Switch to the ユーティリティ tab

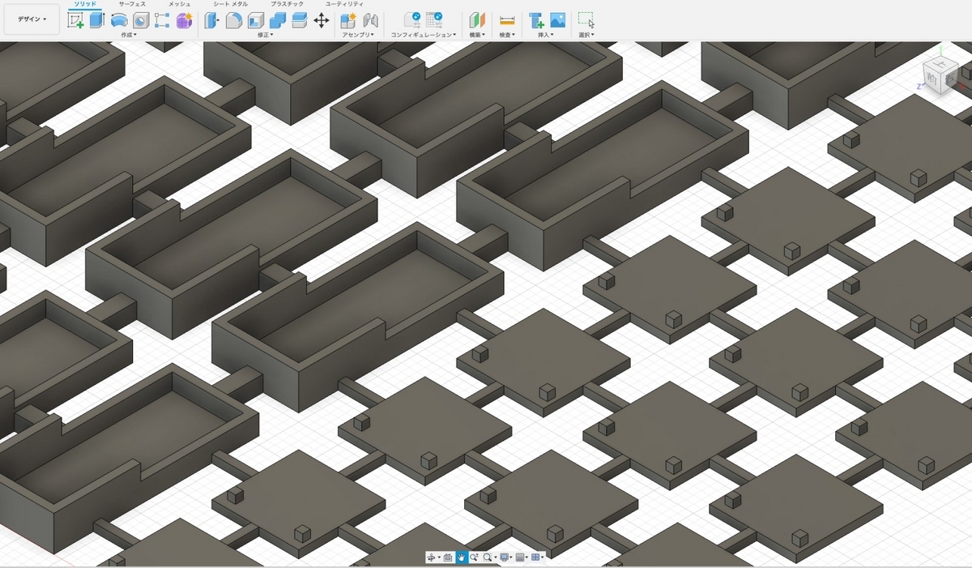(x=344, y=4)
